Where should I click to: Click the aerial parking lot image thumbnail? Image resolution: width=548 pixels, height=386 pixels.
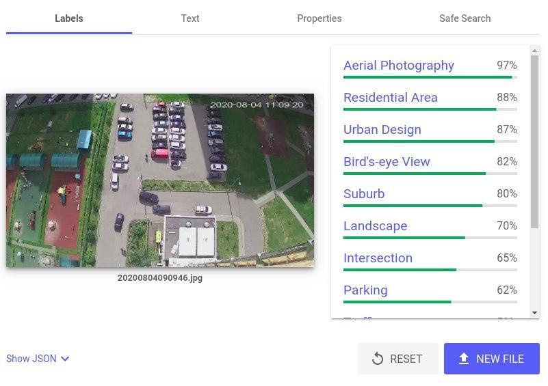pos(160,180)
